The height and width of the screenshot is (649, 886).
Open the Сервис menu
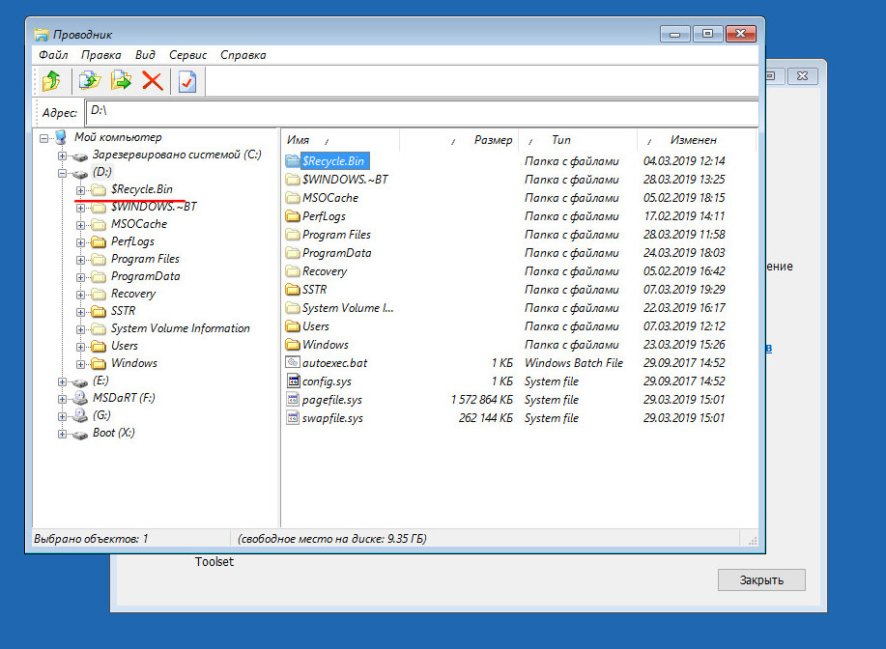(188, 55)
